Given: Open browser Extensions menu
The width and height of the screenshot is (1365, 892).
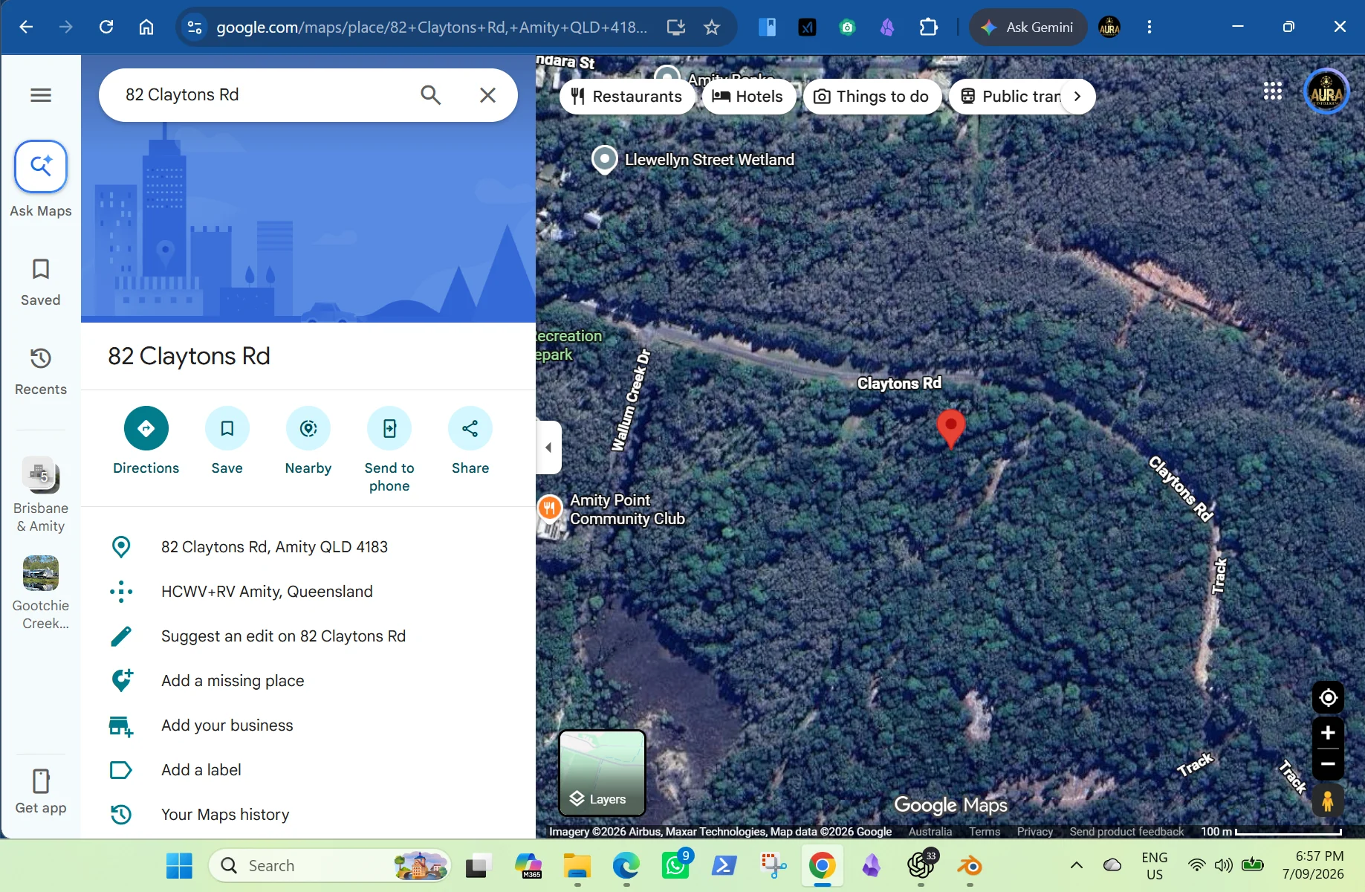Looking at the screenshot, I should click(928, 28).
